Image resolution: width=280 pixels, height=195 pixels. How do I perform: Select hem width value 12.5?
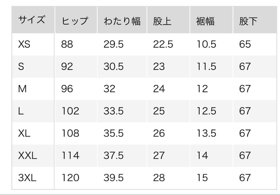tap(206, 111)
